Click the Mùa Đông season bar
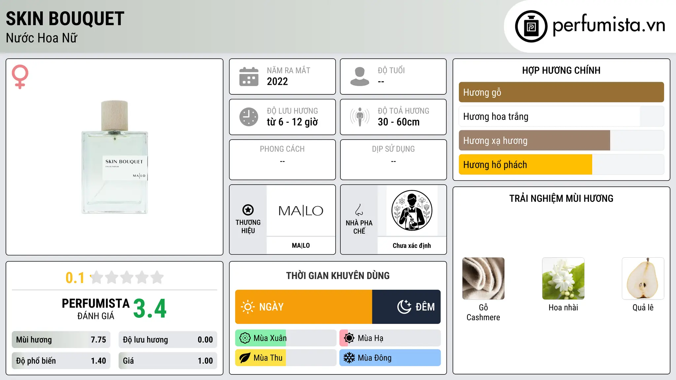The image size is (676, 380). click(x=390, y=358)
